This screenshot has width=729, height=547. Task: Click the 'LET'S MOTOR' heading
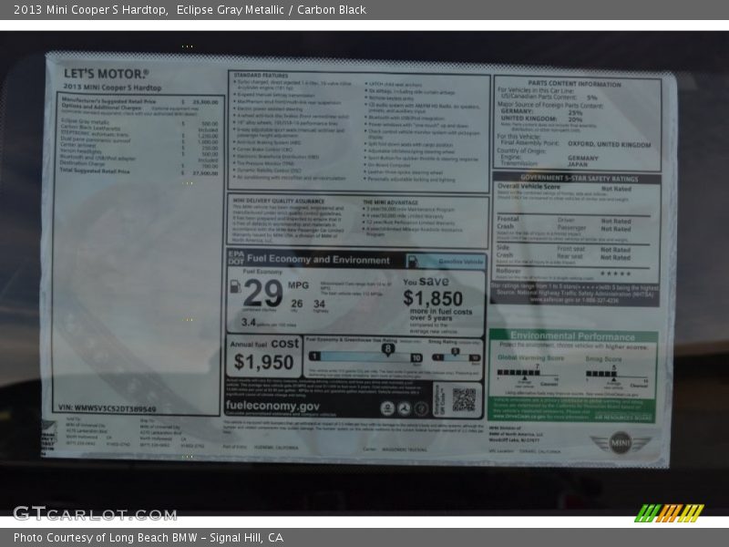106,74
